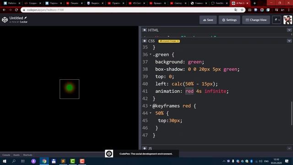
Task: Open Windows search
Action: [14, 161]
